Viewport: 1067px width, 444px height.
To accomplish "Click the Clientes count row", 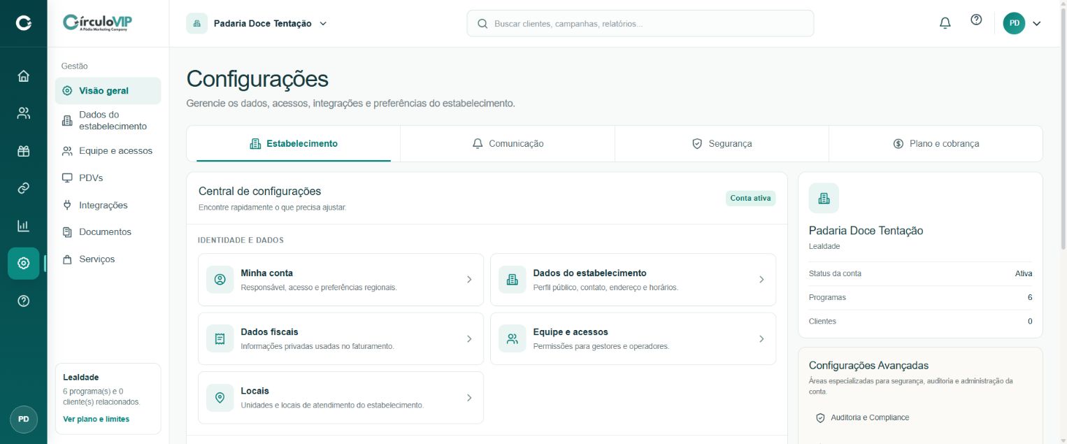I will 920,321.
